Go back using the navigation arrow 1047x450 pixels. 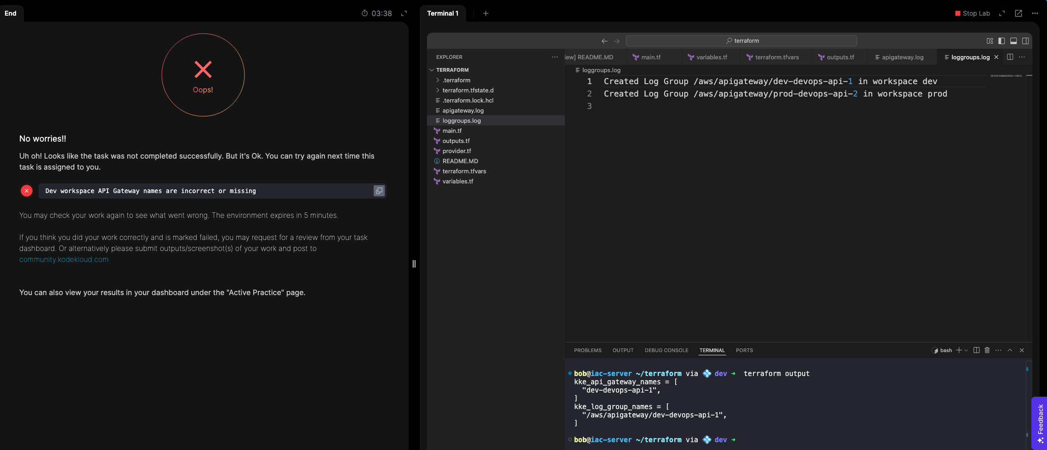(x=604, y=41)
